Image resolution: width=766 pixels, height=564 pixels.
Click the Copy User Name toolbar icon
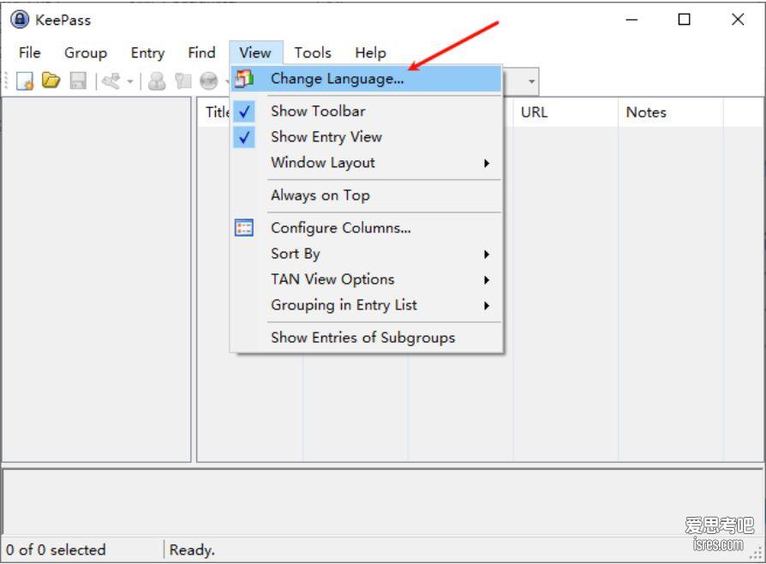[x=157, y=81]
